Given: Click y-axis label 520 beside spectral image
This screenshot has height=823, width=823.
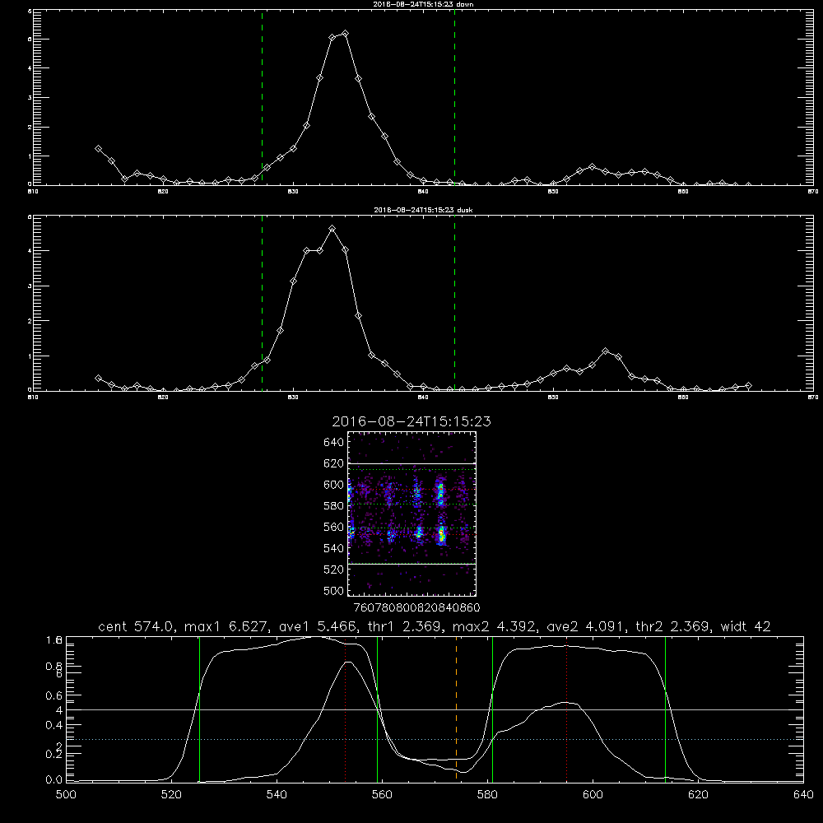Looking at the screenshot, I should tap(333, 570).
